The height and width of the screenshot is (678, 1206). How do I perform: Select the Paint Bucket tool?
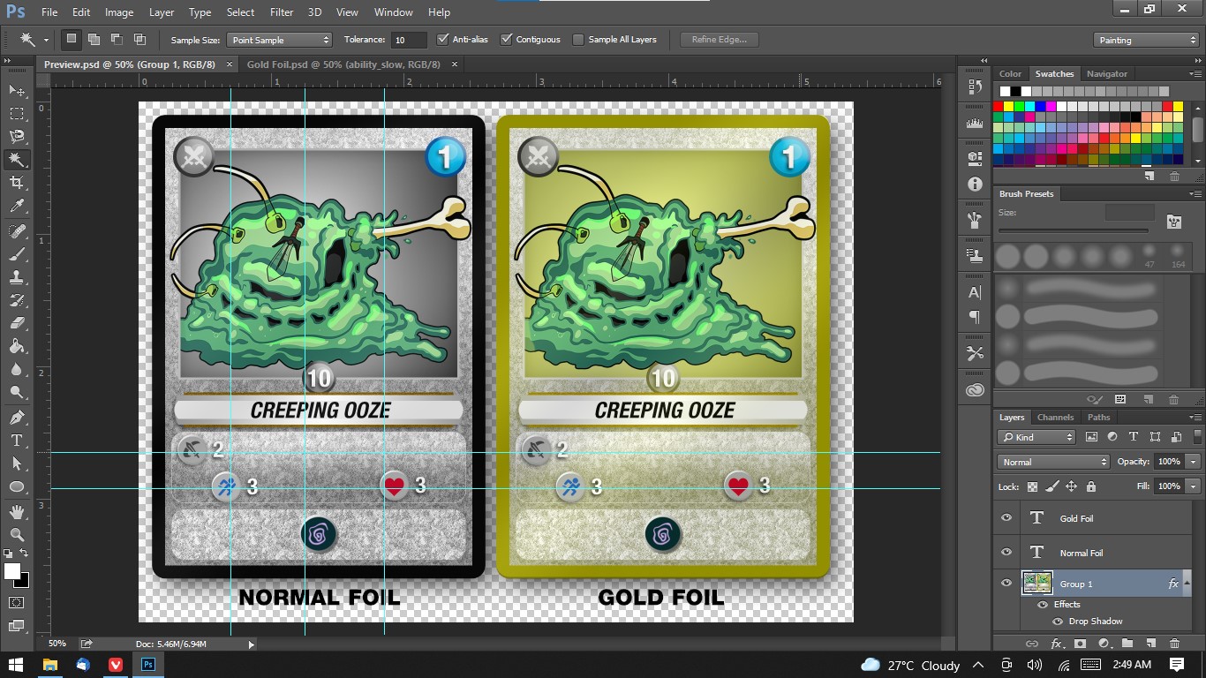(x=17, y=346)
